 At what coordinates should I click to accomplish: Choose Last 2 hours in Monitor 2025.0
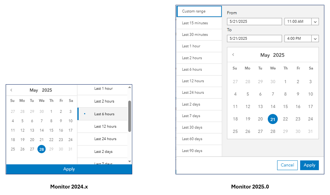coord(199,58)
